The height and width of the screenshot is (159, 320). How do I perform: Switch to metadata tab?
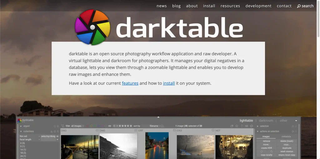(286, 136)
